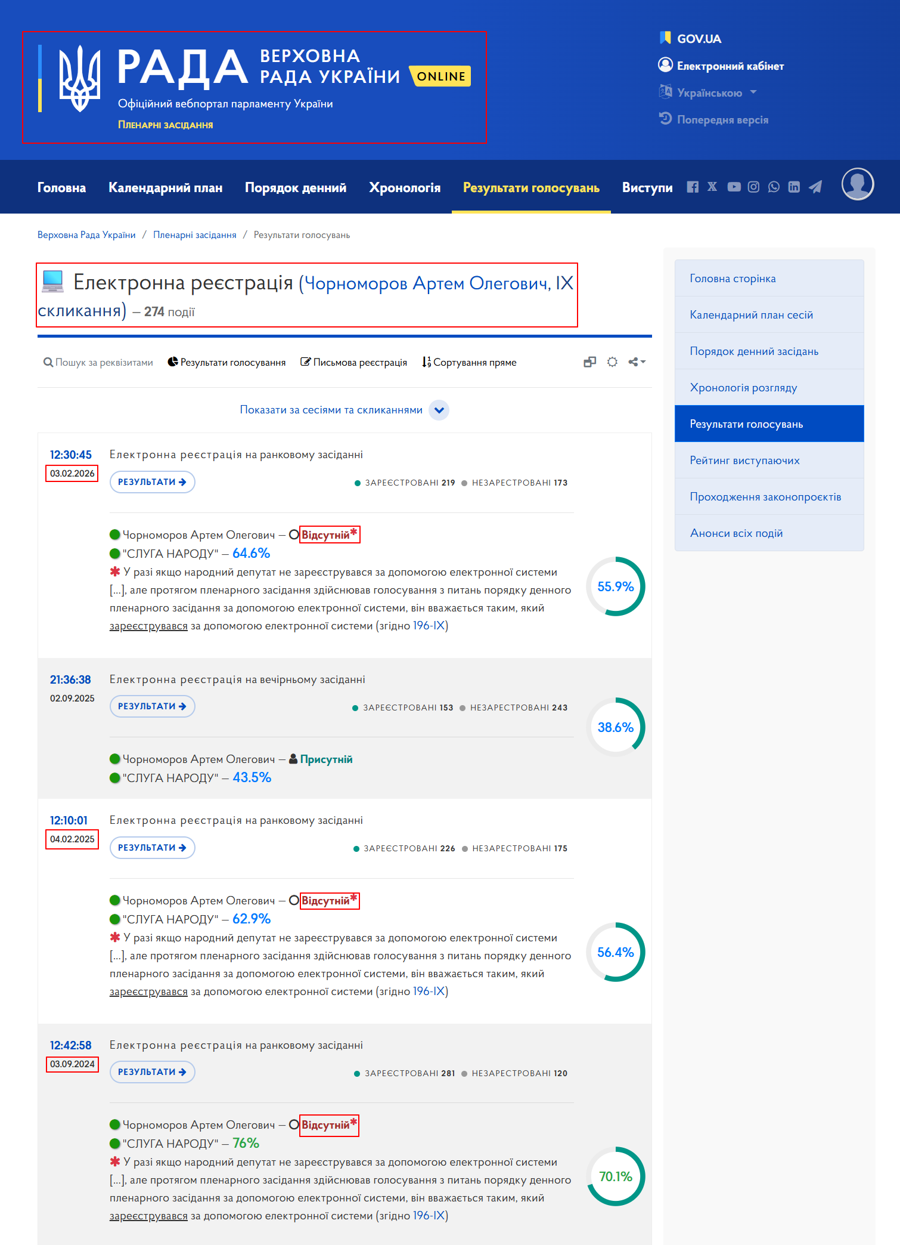Click the 70.1% circular progress indicator
Image resolution: width=900 pixels, height=1245 pixels.
(x=616, y=1176)
